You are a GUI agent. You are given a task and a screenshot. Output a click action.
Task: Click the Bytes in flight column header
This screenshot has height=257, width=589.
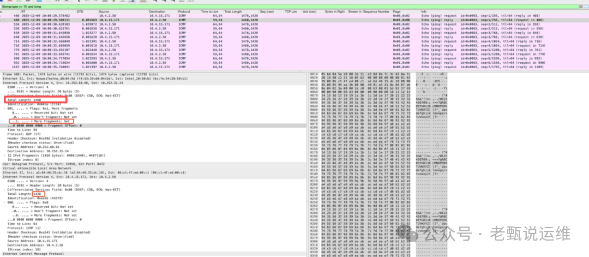[x=336, y=11]
